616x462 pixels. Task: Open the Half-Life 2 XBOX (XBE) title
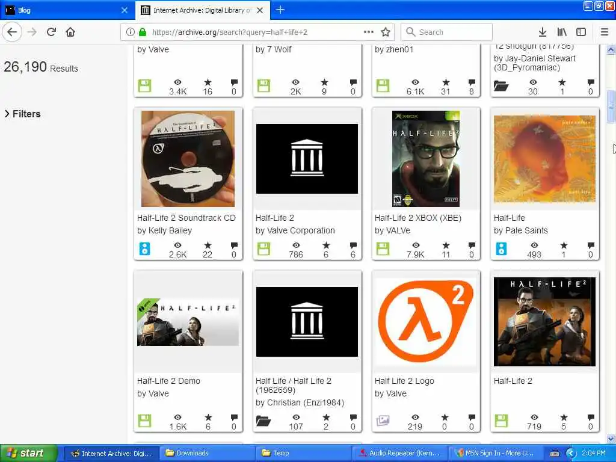click(418, 218)
